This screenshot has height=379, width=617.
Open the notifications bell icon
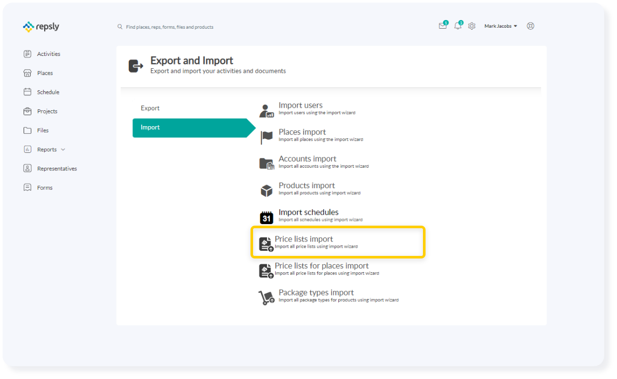click(x=458, y=26)
